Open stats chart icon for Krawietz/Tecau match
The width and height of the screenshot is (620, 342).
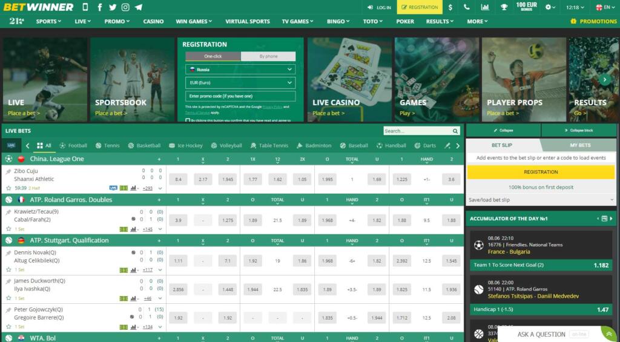tap(134, 229)
